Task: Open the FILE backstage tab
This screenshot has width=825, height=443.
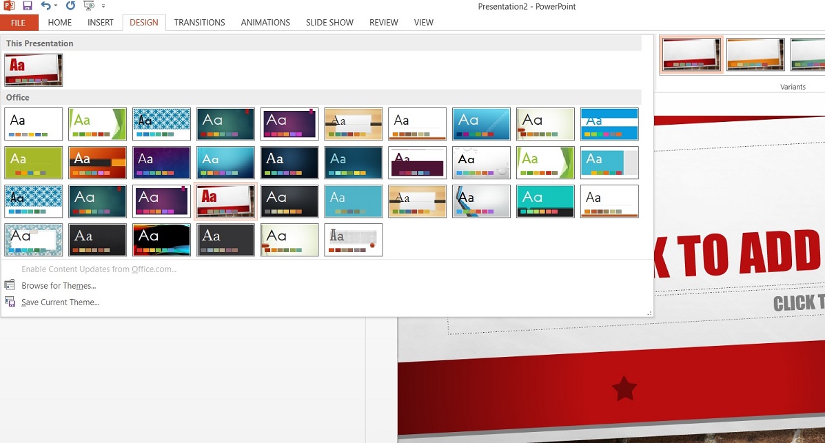Action: (x=19, y=23)
